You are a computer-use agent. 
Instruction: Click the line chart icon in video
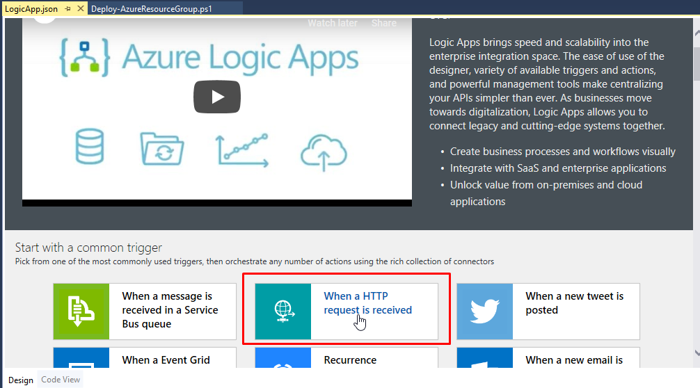point(242,150)
